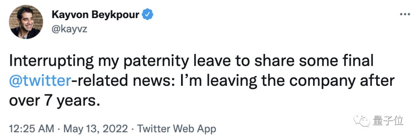This screenshot has height=139, width=417.
Task: Open Kayvon Beykpour's profile photo
Action: (x=26, y=22)
